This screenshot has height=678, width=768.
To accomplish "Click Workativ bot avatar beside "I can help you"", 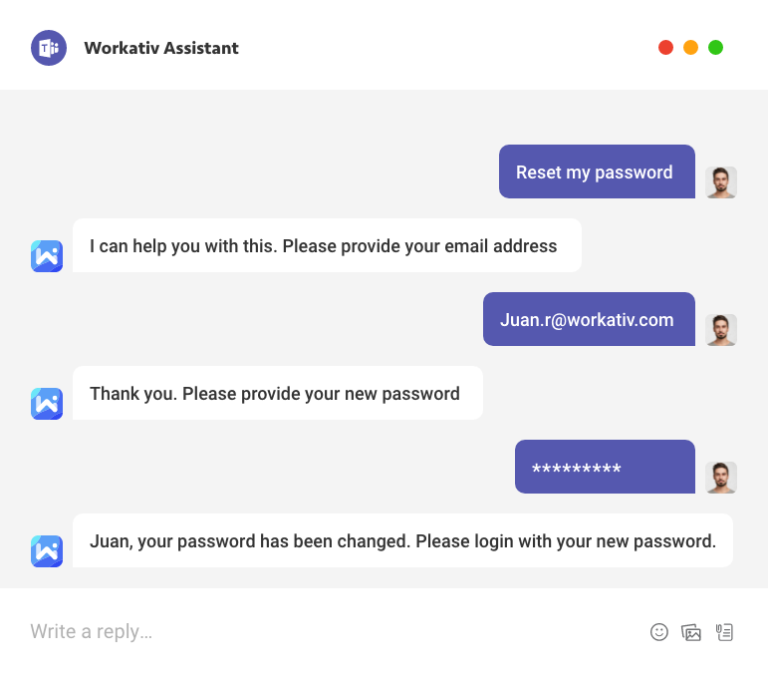I will tap(47, 256).
